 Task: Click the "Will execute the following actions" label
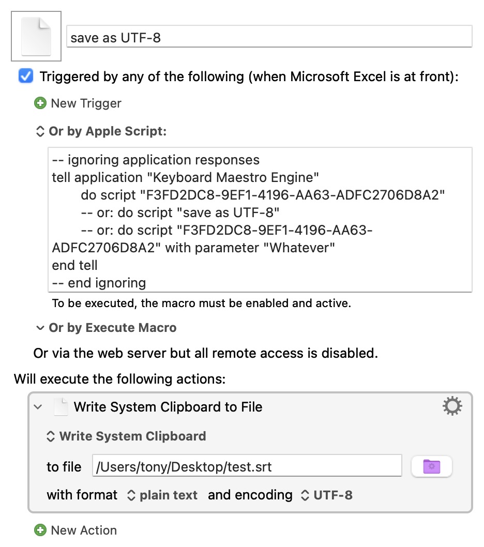pyautogui.click(x=119, y=379)
